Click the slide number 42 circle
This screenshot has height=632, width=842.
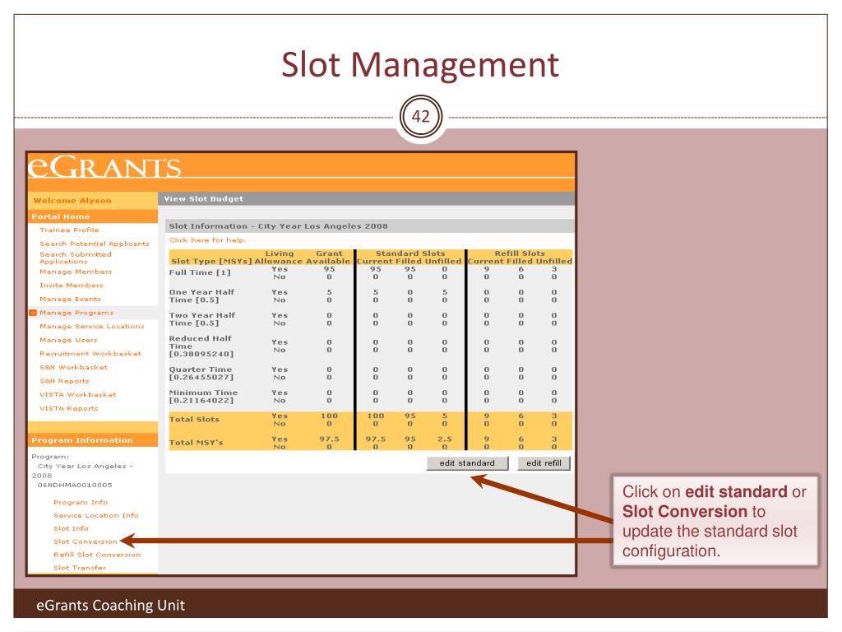coord(421,117)
